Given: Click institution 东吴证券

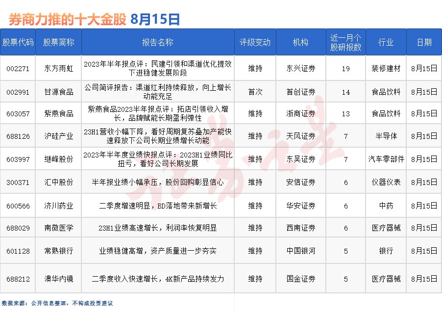Looking at the screenshot, I should tap(301, 159).
